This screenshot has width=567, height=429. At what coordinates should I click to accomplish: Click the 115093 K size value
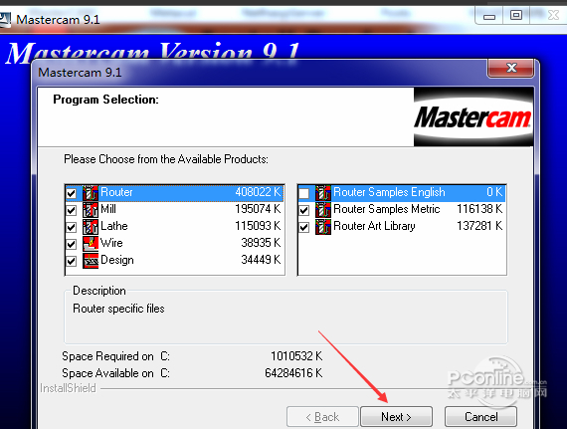[x=258, y=226]
